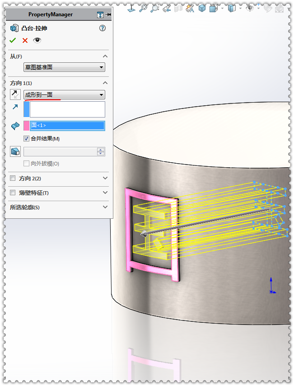Image resolution: width=294 pixels, height=386 pixels.
Task: Confirm the extrude with the green checkmark
Action: click(x=13, y=40)
